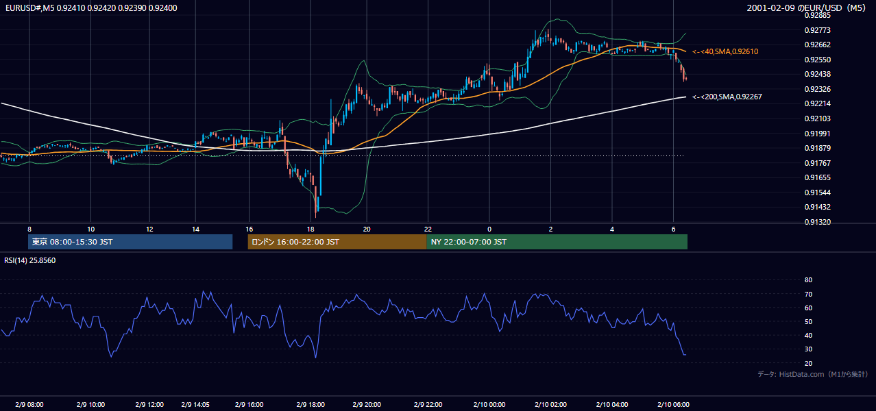Click the 2/10 04:00 timestamp on bottom axis
The width and height of the screenshot is (876, 411).
coord(612,404)
